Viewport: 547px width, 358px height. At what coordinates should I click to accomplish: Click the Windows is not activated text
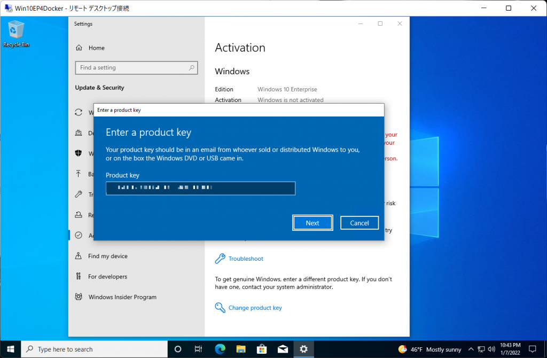coord(290,100)
